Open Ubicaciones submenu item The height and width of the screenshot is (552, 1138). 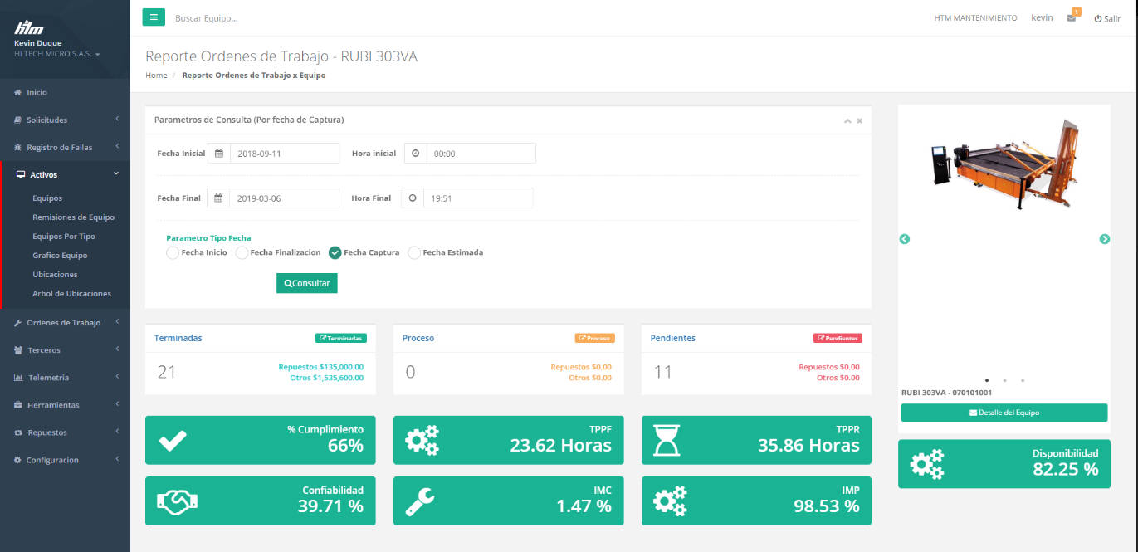[55, 275]
